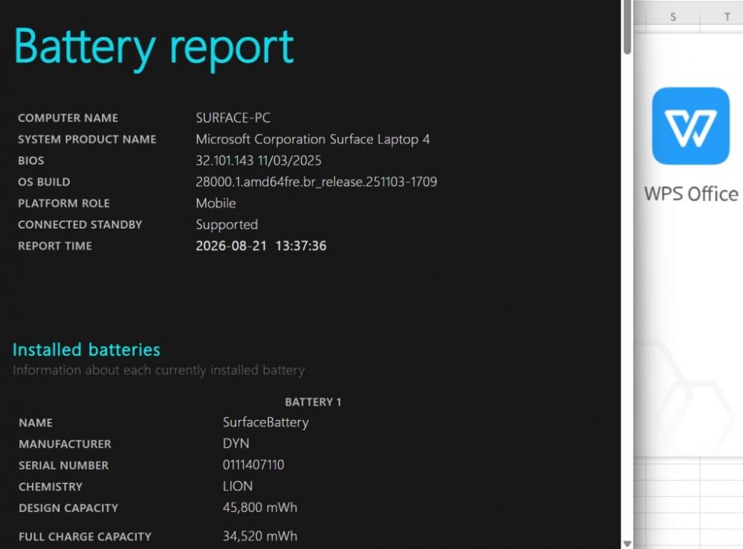Viewport: 743px width, 549px height.
Task: Click the WPS Office label text
Action: tap(691, 194)
